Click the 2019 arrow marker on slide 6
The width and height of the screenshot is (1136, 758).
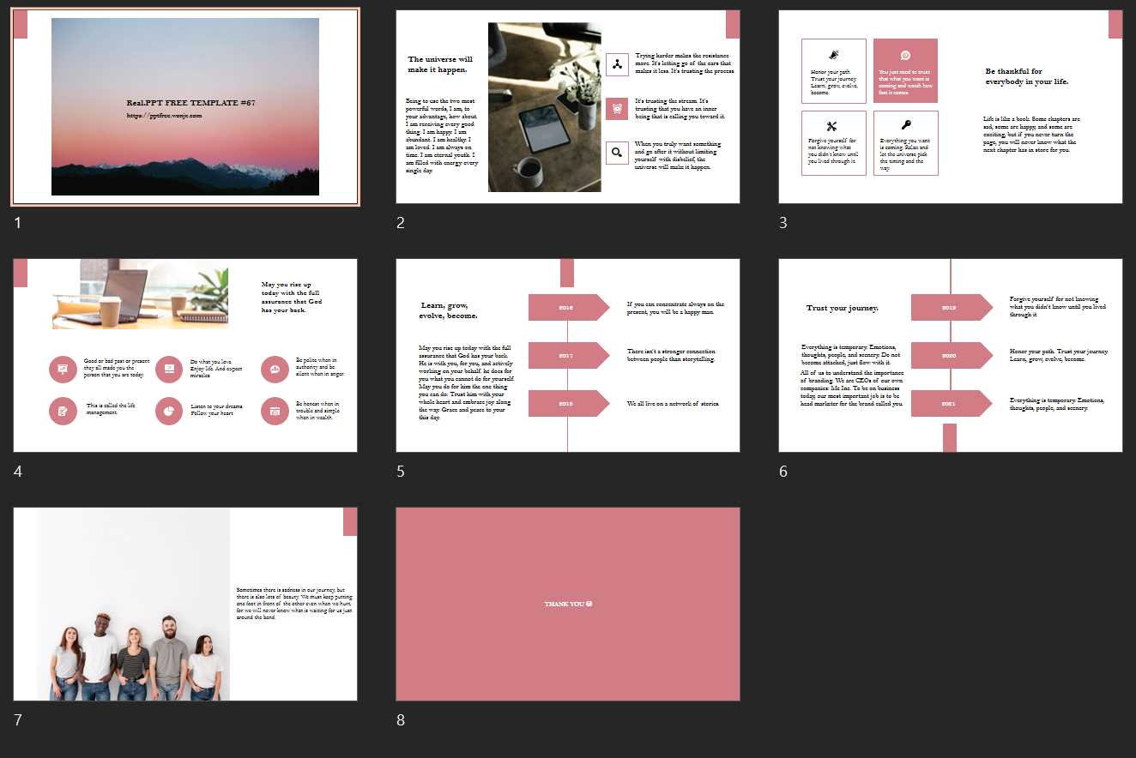952,307
